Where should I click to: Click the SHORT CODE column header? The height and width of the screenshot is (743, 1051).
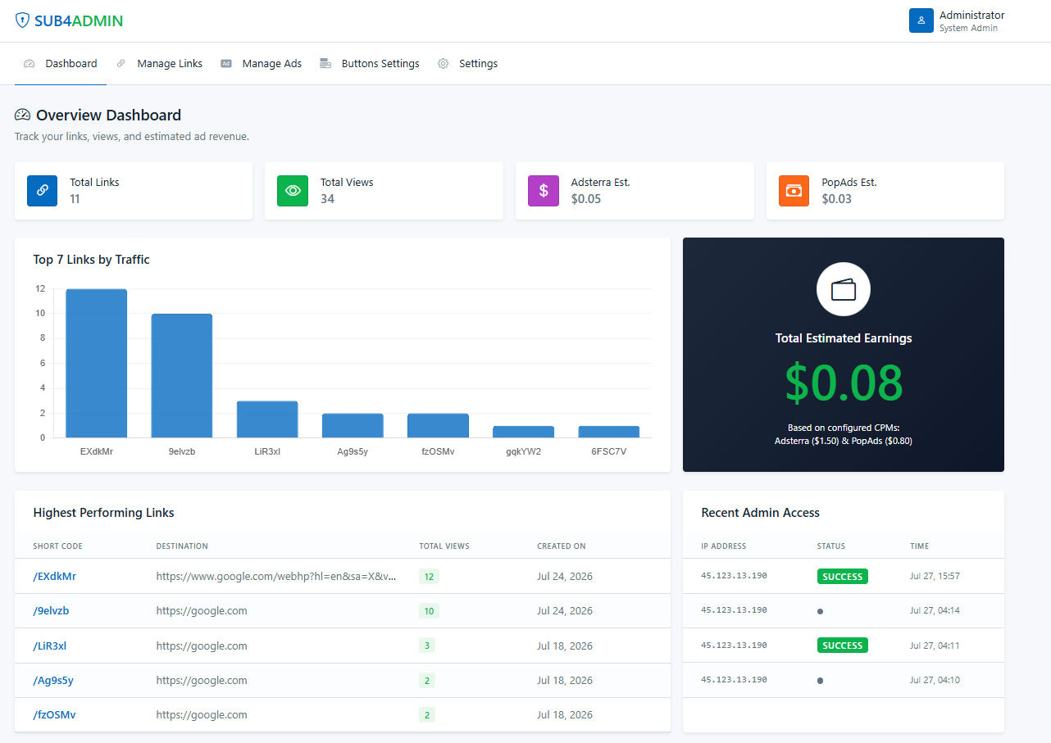tap(57, 546)
